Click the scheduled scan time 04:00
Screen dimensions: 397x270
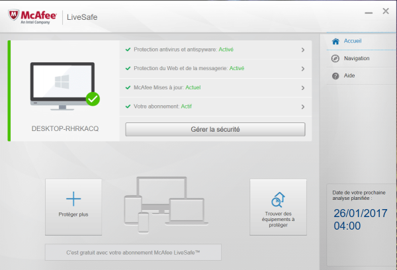[347, 226]
